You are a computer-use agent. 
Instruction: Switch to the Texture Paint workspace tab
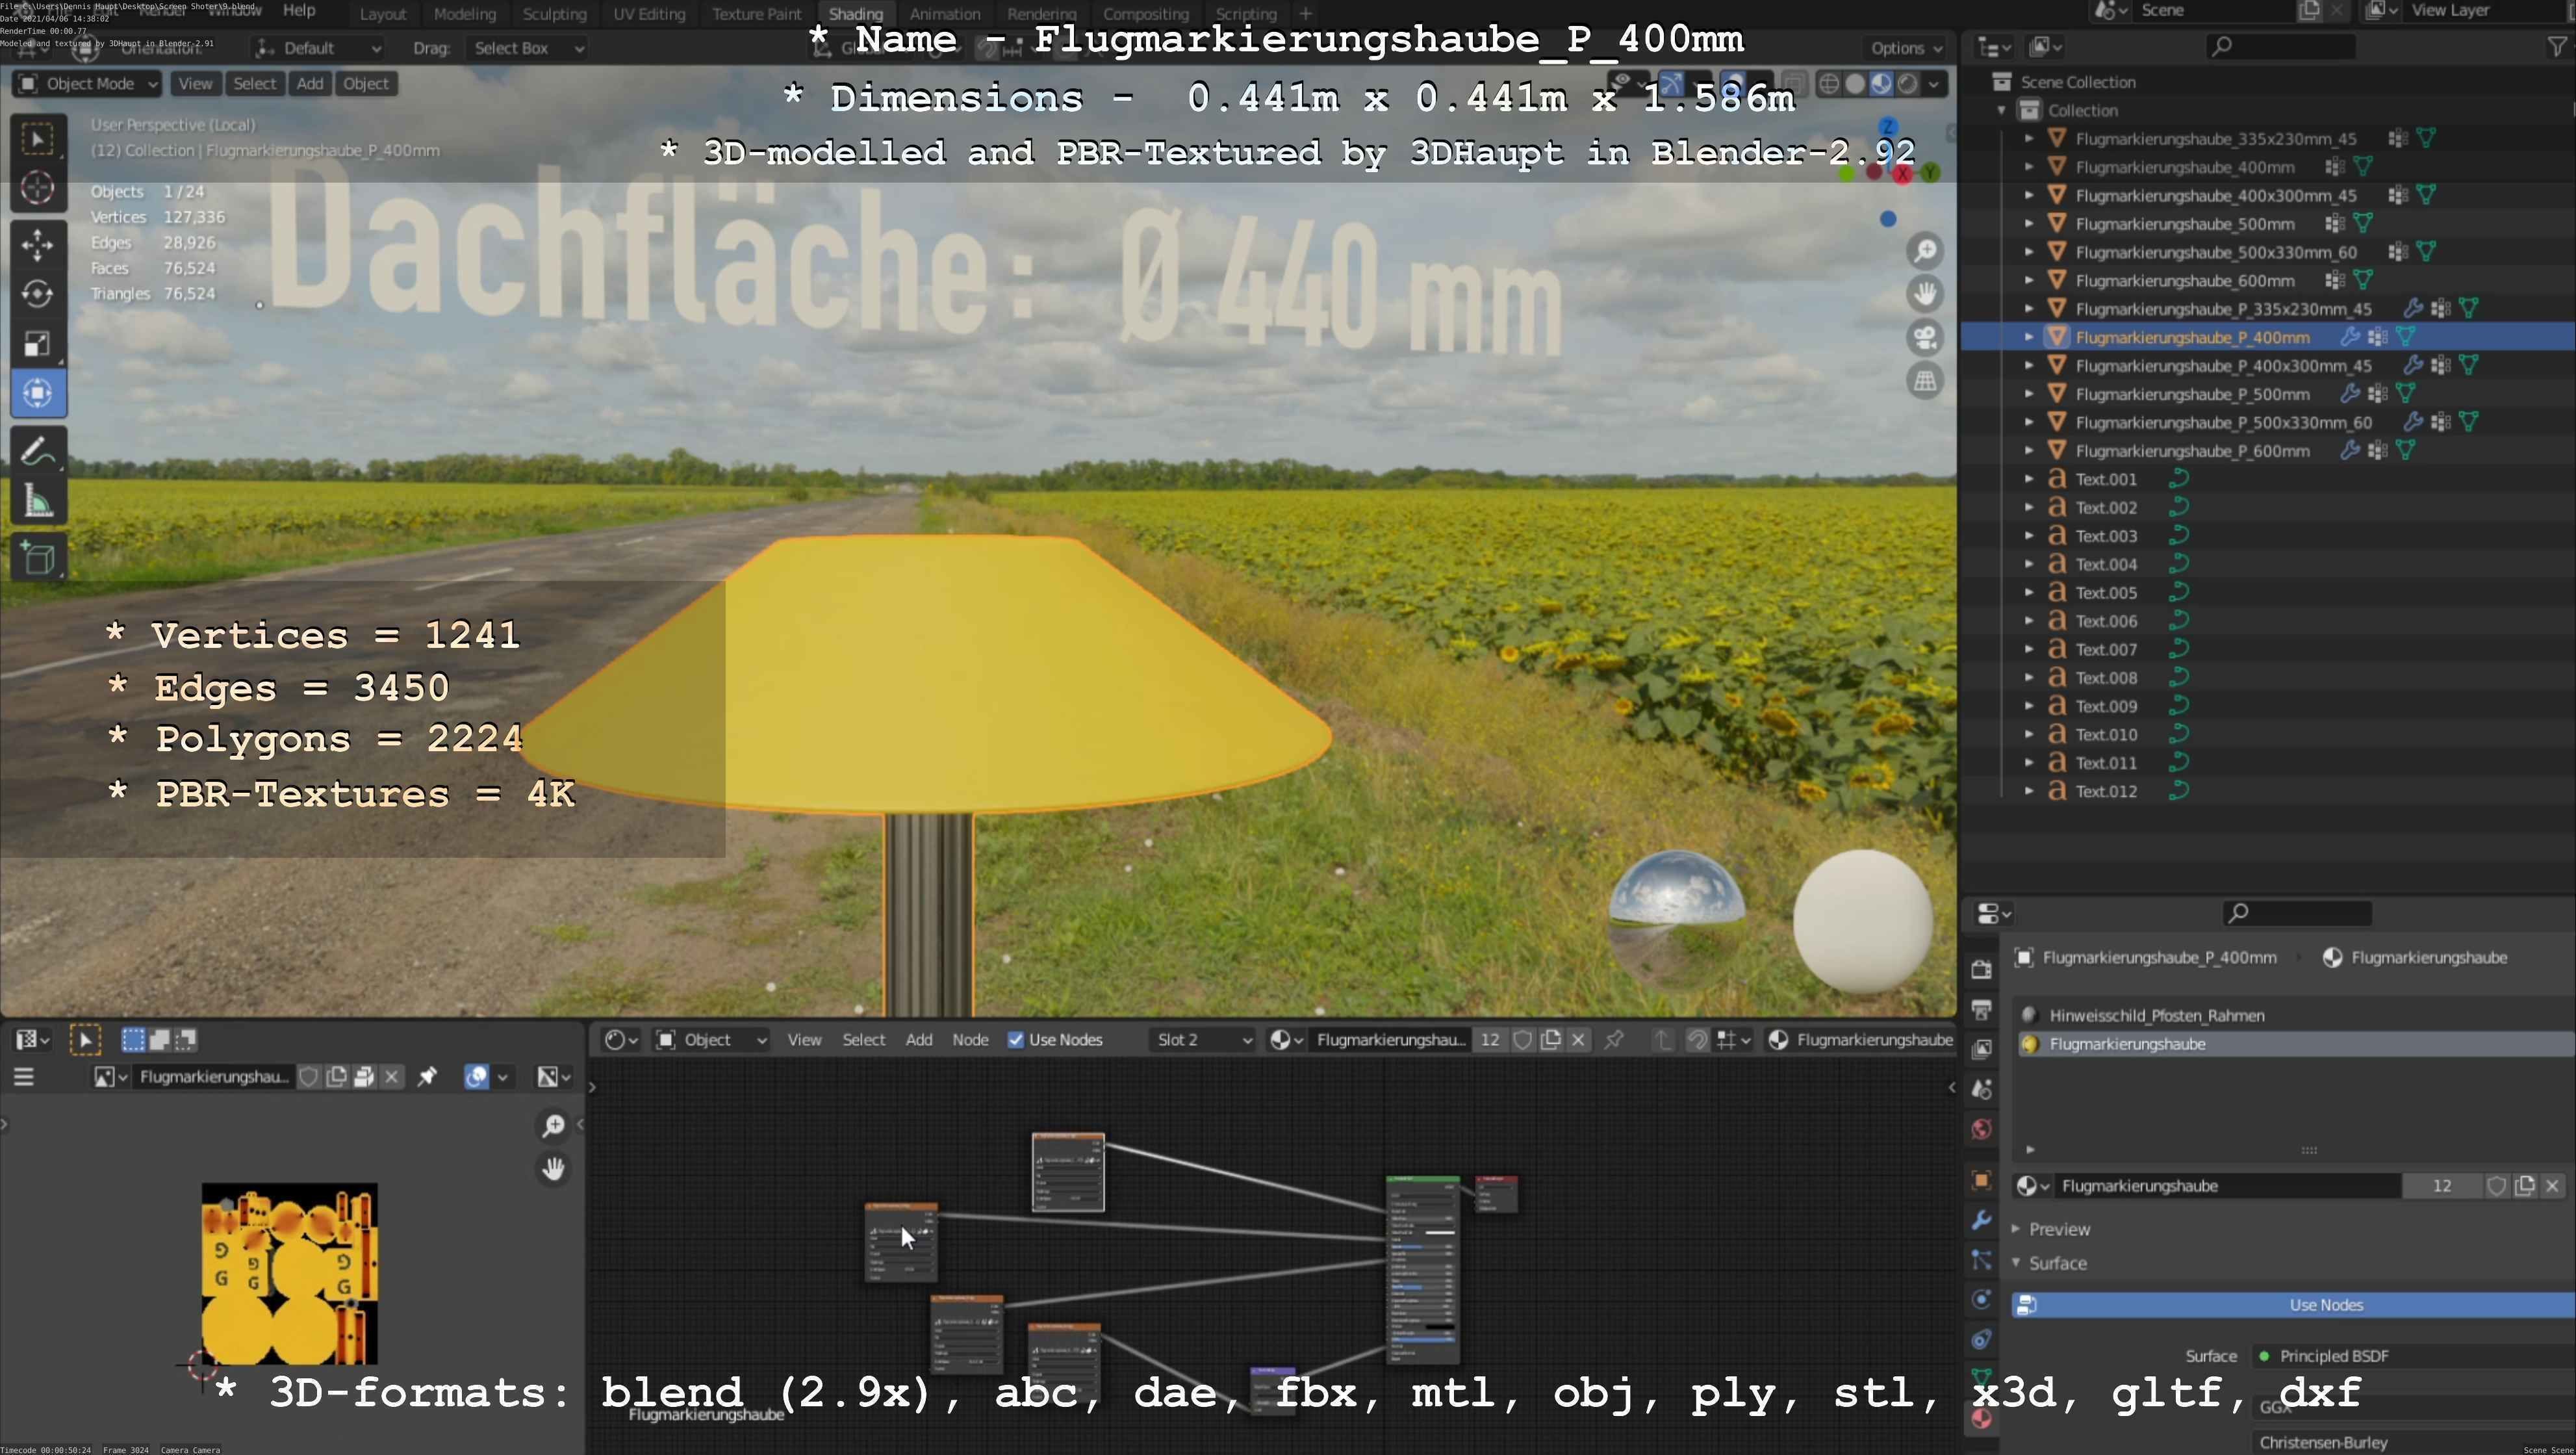756,14
